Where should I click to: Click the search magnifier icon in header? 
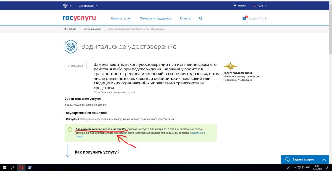(x=201, y=19)
